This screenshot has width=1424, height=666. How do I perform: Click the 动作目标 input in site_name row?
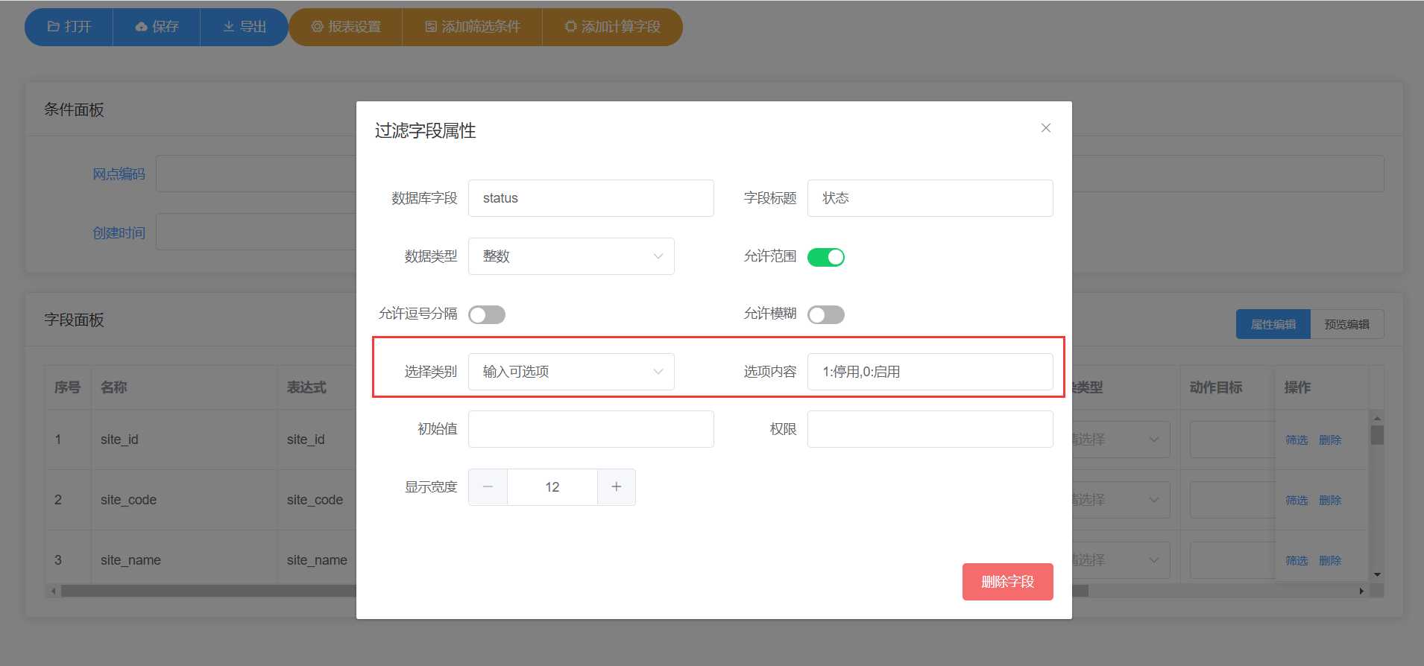(x=1232, y=560)
